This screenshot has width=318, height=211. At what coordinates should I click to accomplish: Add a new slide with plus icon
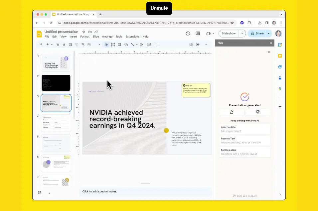(x=48, y=44)
